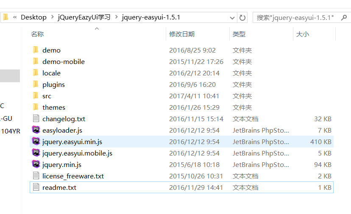
Task: Click the navigation pane item ending in 104YR
Action: click(x=10, y=131)
